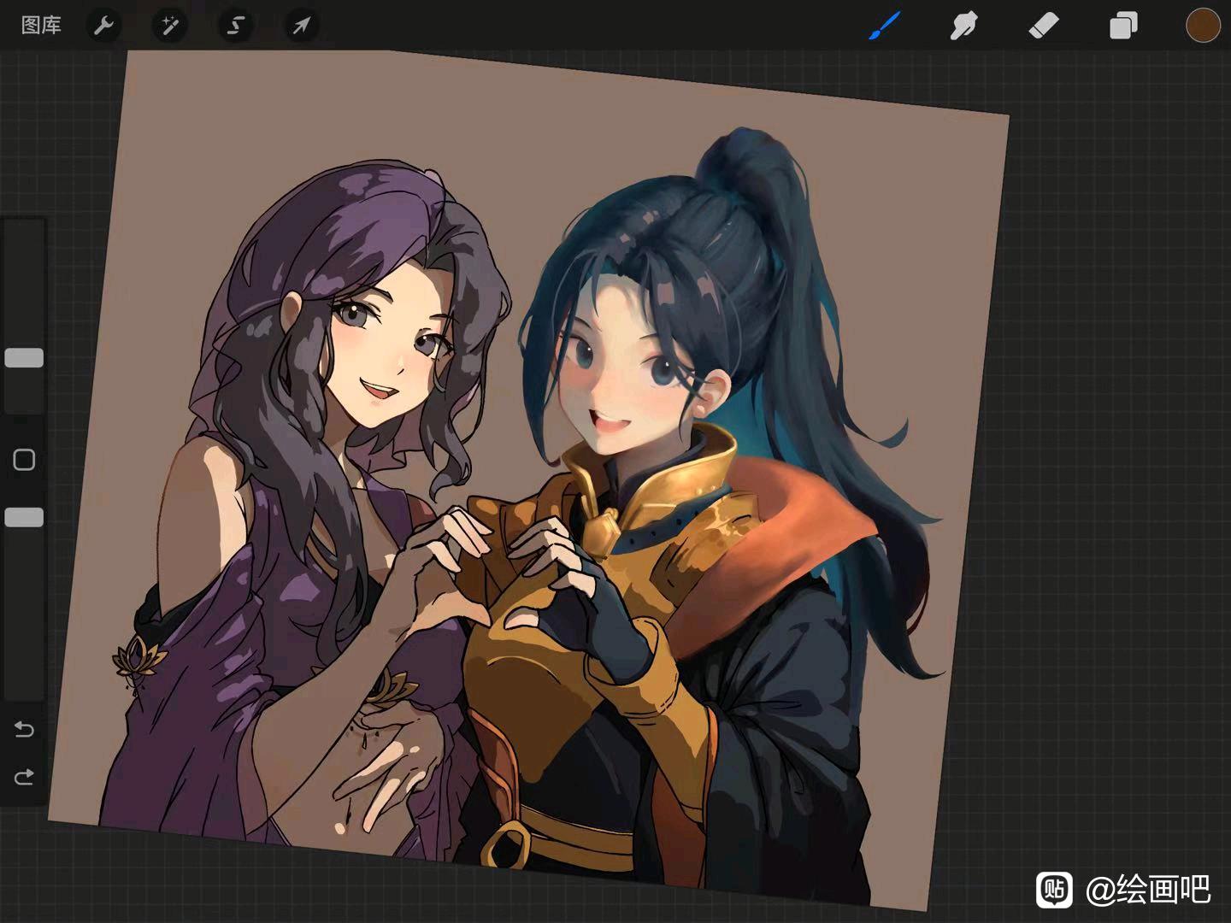Select the Brush paint tool
Viewport: 1231px width, 923px height.
pyautogui.click(x=885, y=26)
